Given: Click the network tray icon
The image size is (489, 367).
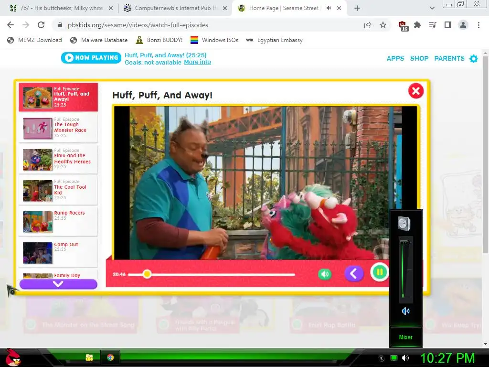Looking at the screenshot, I should click(394, 358).
